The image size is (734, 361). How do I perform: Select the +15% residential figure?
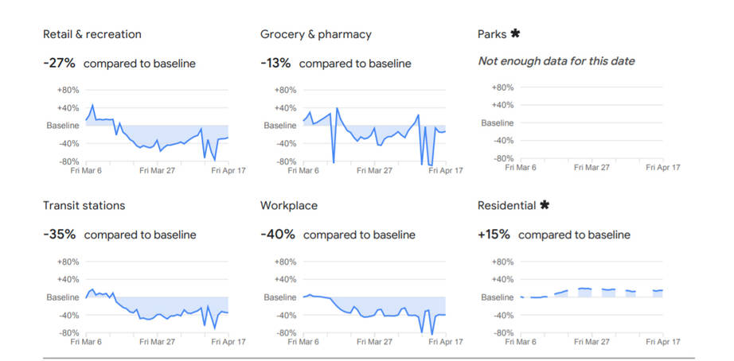(494, 235)
